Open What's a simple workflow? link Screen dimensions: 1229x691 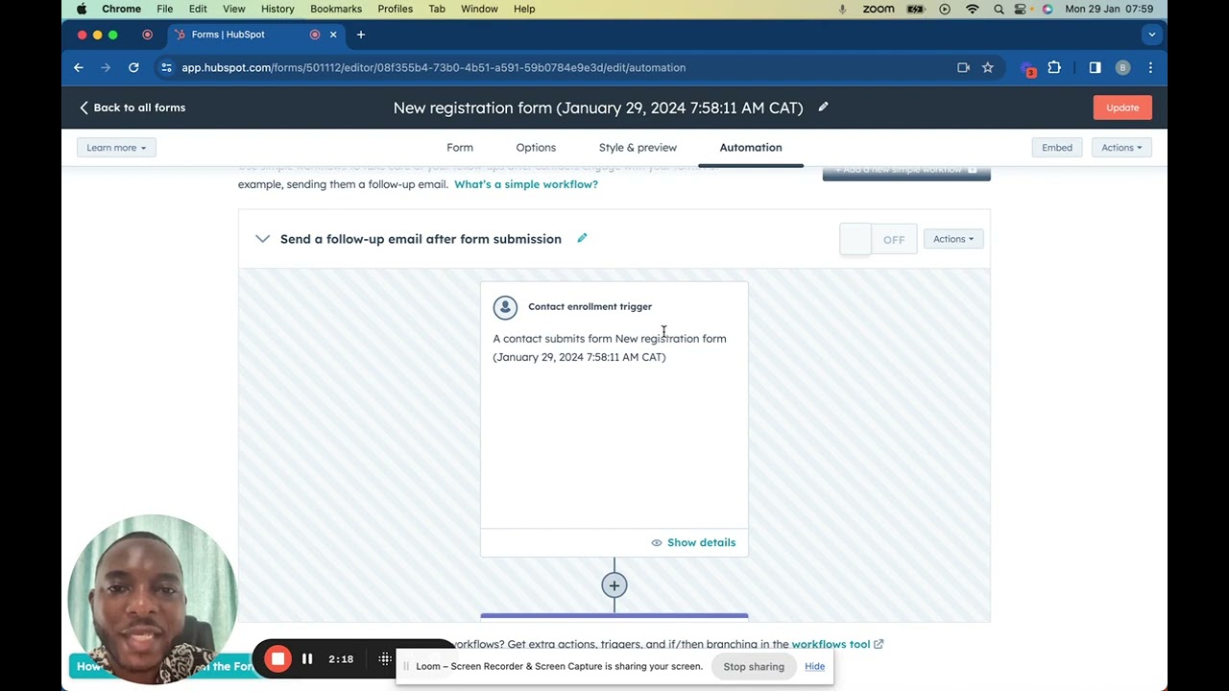click(526, 184)
